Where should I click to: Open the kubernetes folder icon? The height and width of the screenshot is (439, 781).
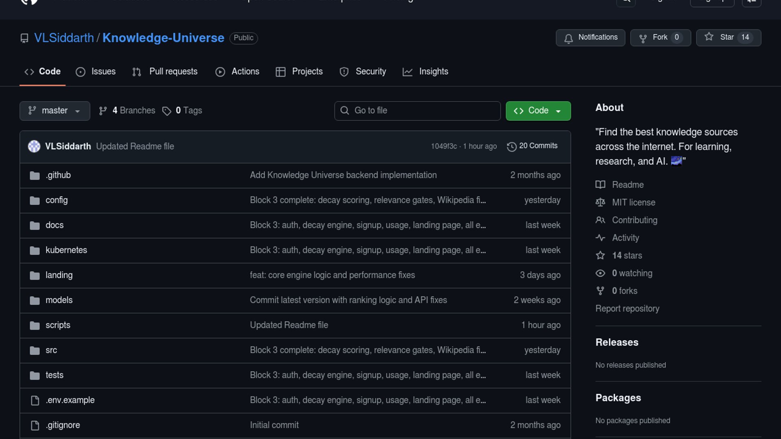coord(35,250)
